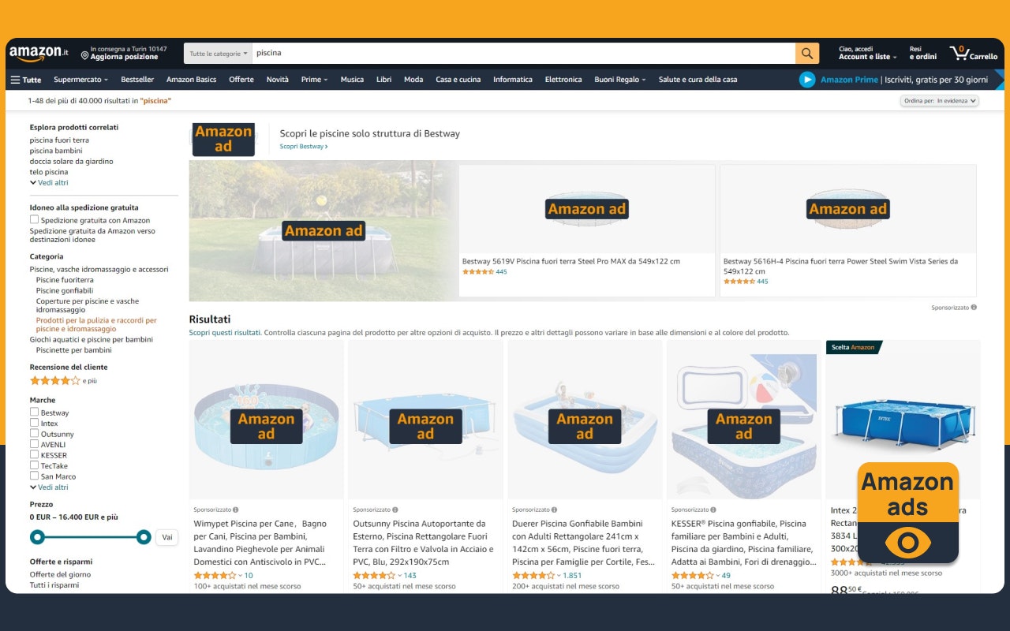Screen dimensions: 1010x631
Task: Check the Outsunny brand filter
Action: (34, 433)
